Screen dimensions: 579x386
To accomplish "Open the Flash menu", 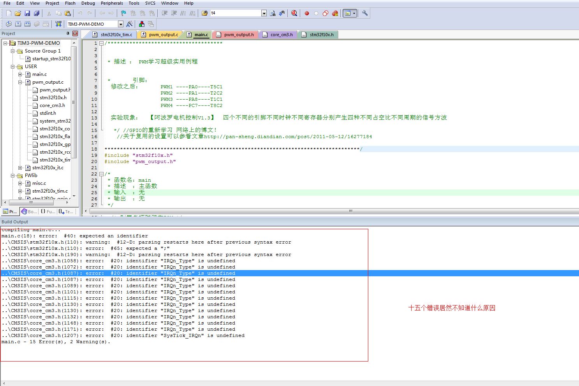I will [70, 3].
